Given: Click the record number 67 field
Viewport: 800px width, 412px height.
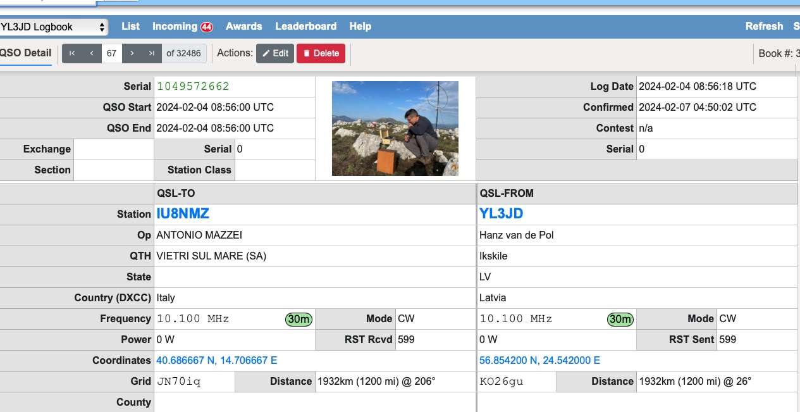Looking at the screenshot, I should coord(112,53).
